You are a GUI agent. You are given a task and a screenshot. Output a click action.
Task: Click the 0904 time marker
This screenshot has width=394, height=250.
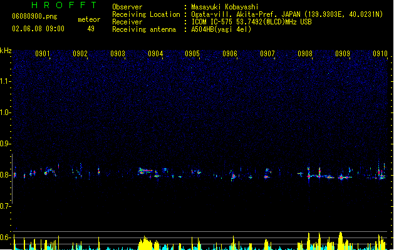155,53
